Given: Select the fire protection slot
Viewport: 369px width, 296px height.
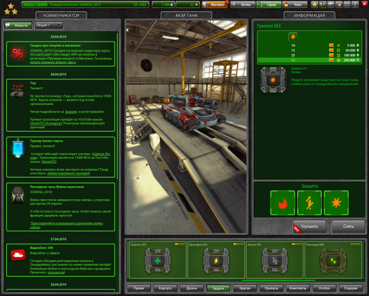Looking at the screenshot, I should pos(282,203).
